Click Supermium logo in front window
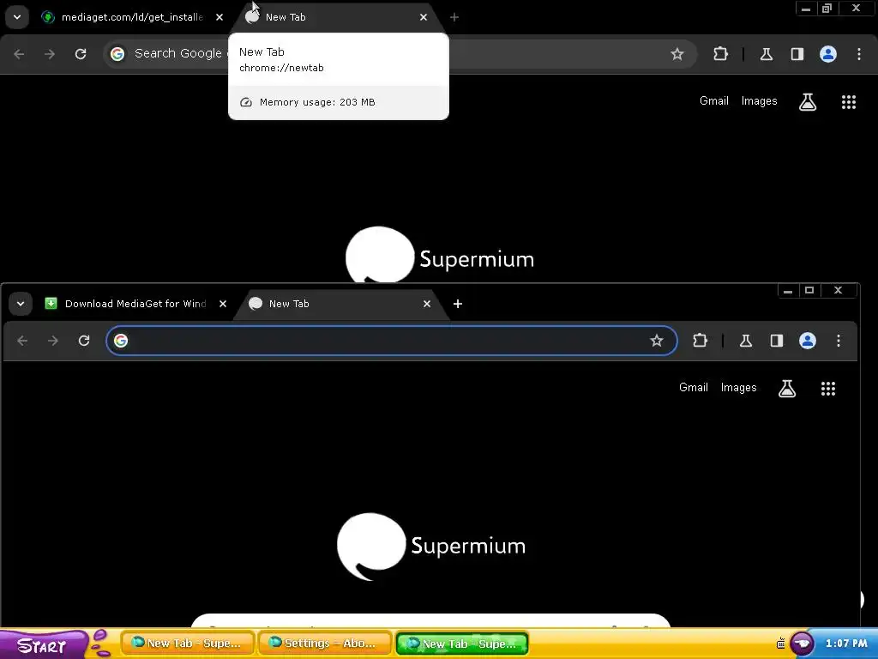 coord(431,547)
